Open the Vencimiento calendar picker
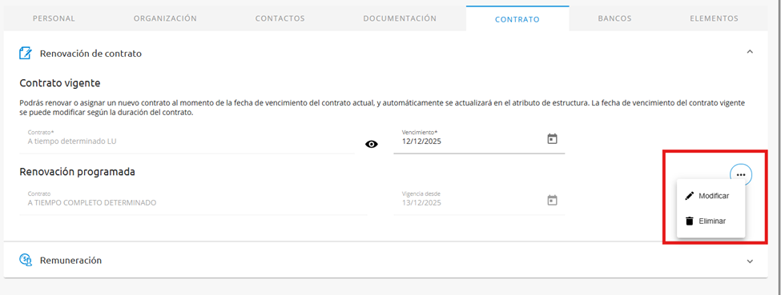The height and width of the screenshot is (295, 781). [552, 139]
